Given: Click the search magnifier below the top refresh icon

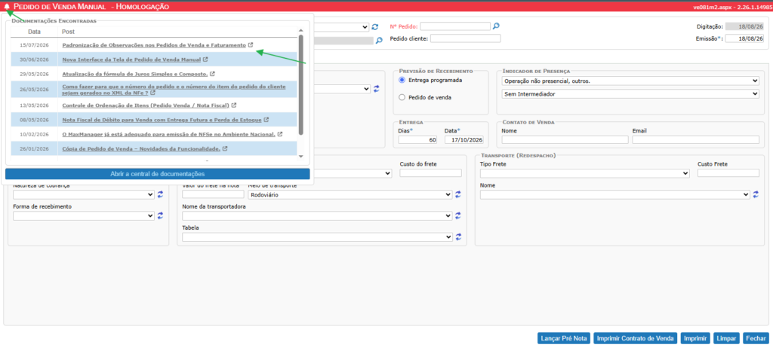Looking at the screenshot, I should tap(379, 41).
